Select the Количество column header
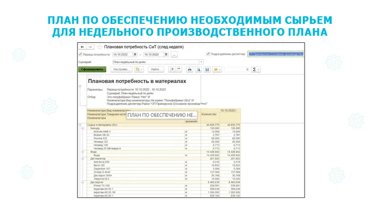Screen dimensions: 380x211 tap(209, 114)
